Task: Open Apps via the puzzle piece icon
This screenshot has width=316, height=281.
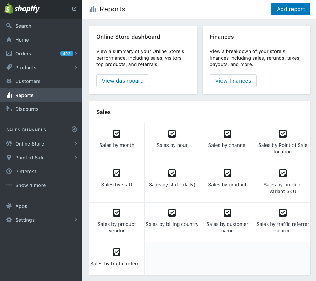Action: click(x=9, y=206)
